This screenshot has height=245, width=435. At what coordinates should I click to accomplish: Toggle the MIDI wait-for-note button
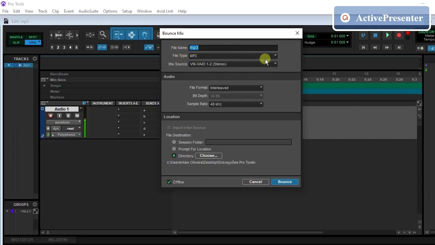[x=420, y=48]
